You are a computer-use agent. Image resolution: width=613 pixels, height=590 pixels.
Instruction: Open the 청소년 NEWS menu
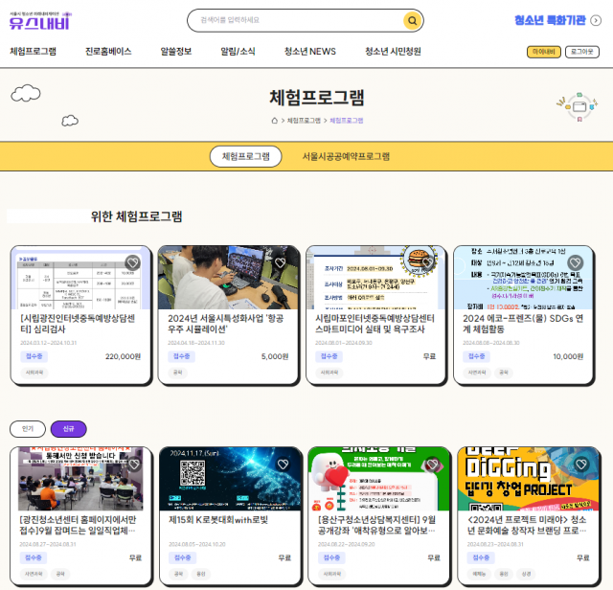pos(309,52)
